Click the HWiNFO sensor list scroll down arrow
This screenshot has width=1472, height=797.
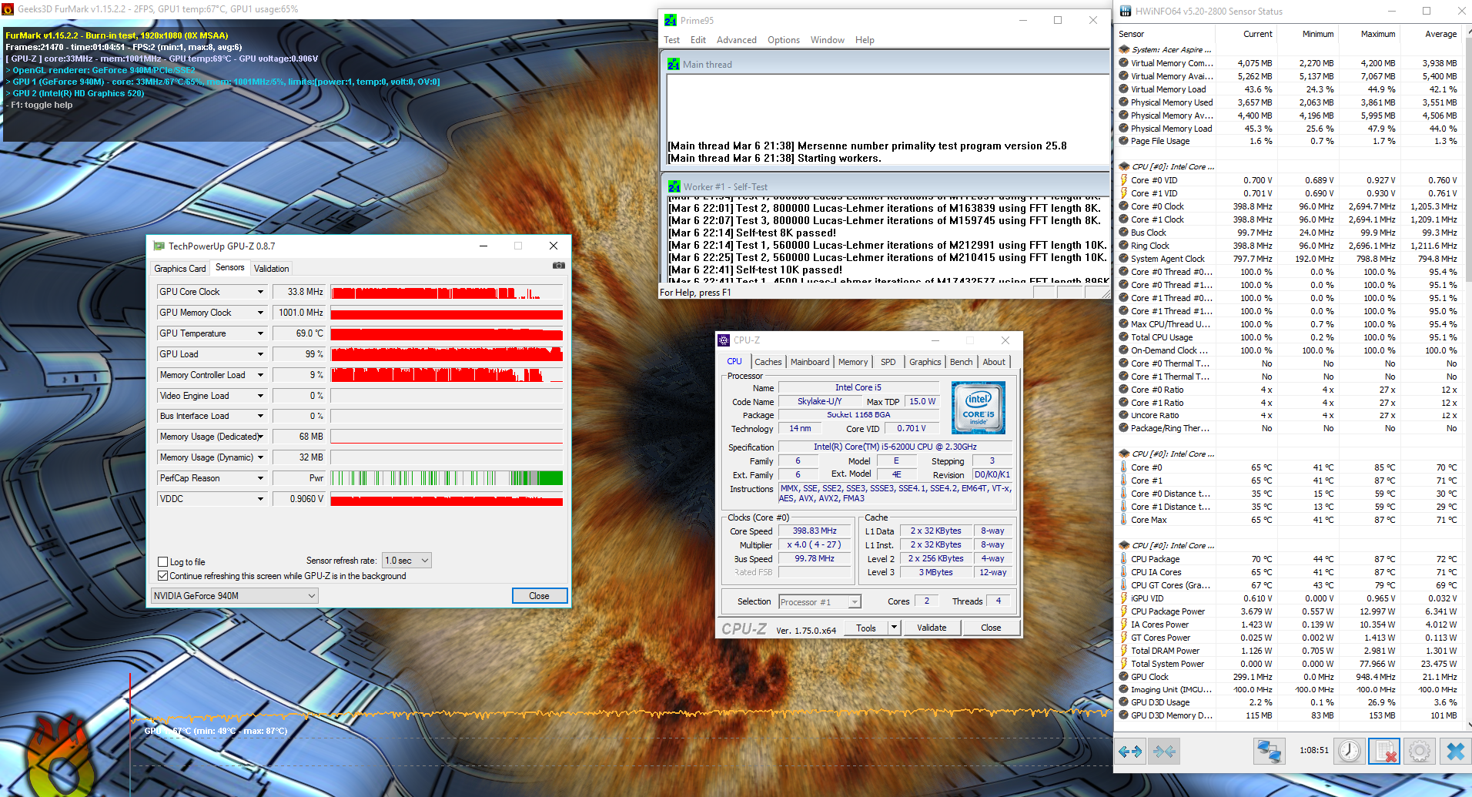pyautogui.click(x=1469, y=724)
